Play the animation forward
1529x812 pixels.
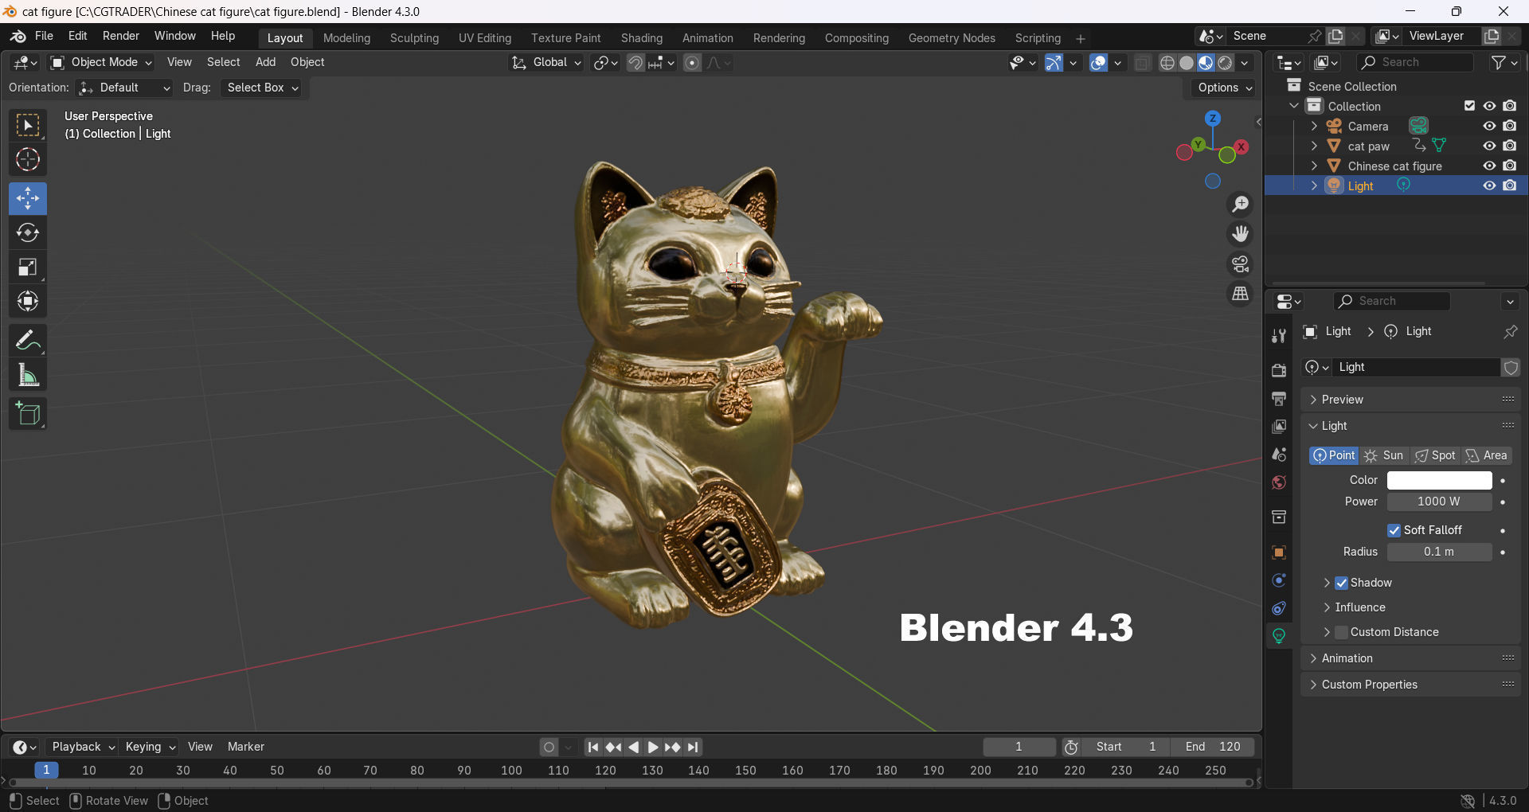(x=653, y=747)
